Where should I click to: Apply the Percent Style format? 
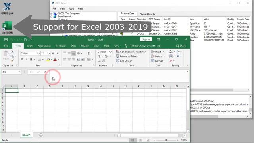point(106,56)
